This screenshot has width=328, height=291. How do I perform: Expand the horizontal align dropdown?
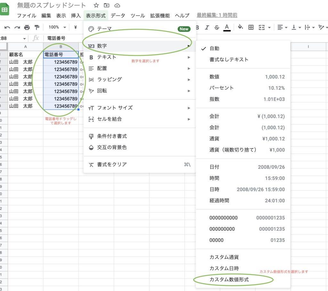coord(282,28)
